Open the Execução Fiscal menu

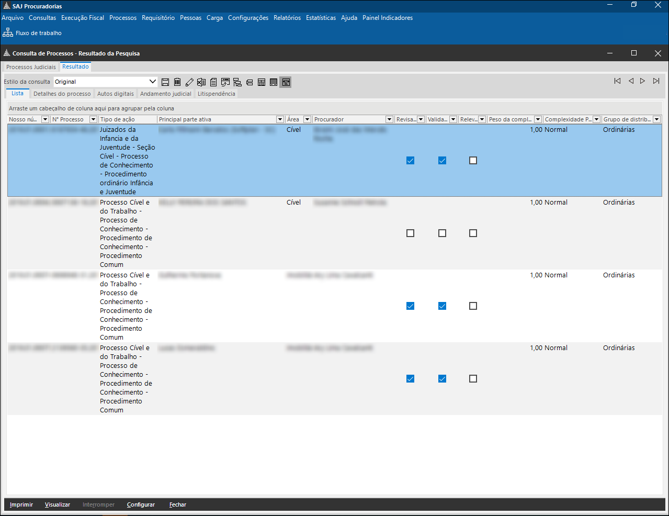83,18
